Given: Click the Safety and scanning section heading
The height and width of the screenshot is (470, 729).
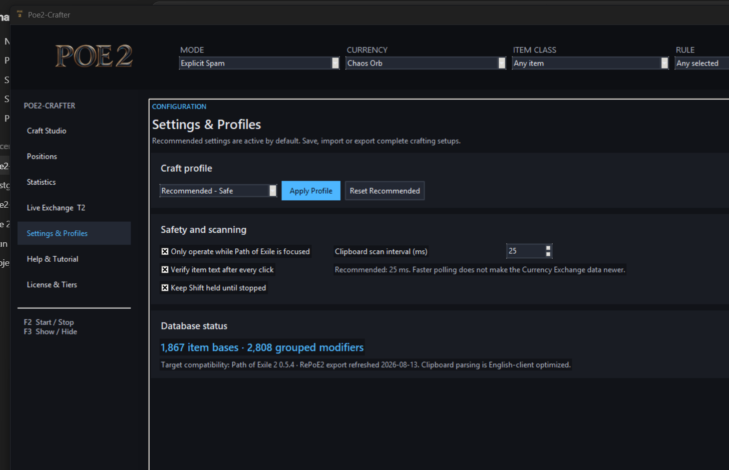Looking at the screenshot, I should [203, 230].
